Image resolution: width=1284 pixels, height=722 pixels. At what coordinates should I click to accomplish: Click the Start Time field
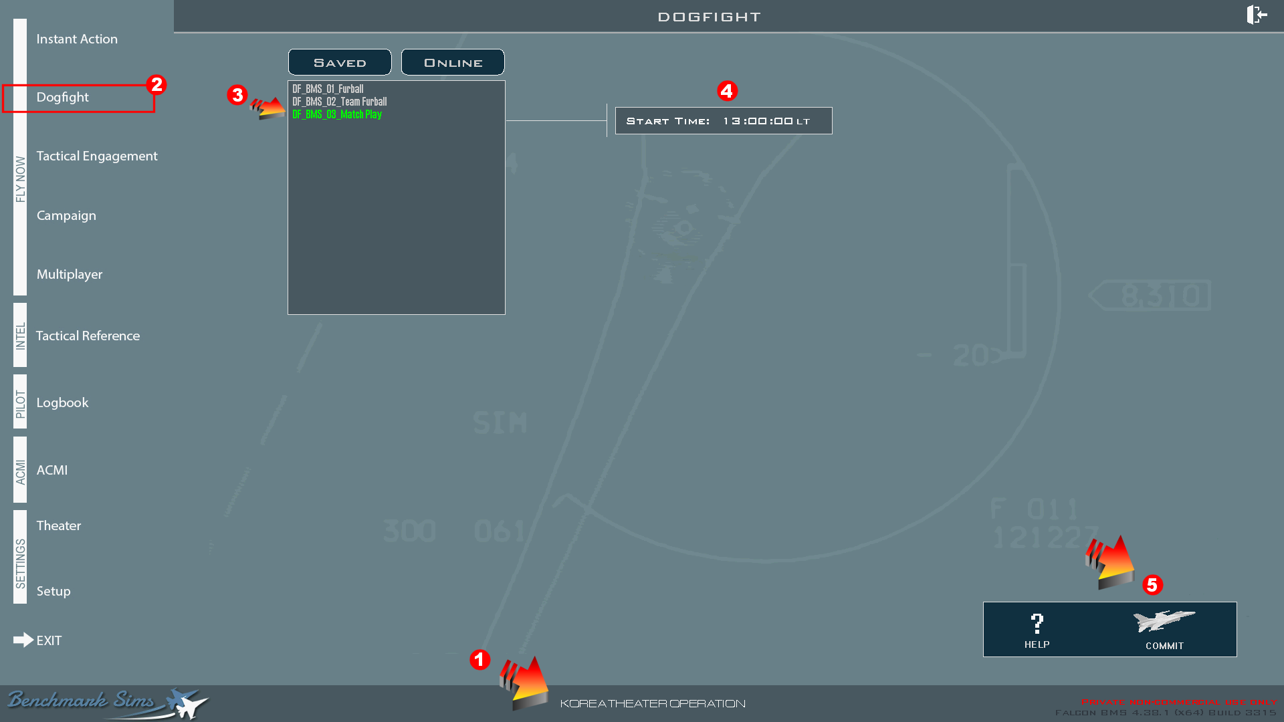pos(723,120)
